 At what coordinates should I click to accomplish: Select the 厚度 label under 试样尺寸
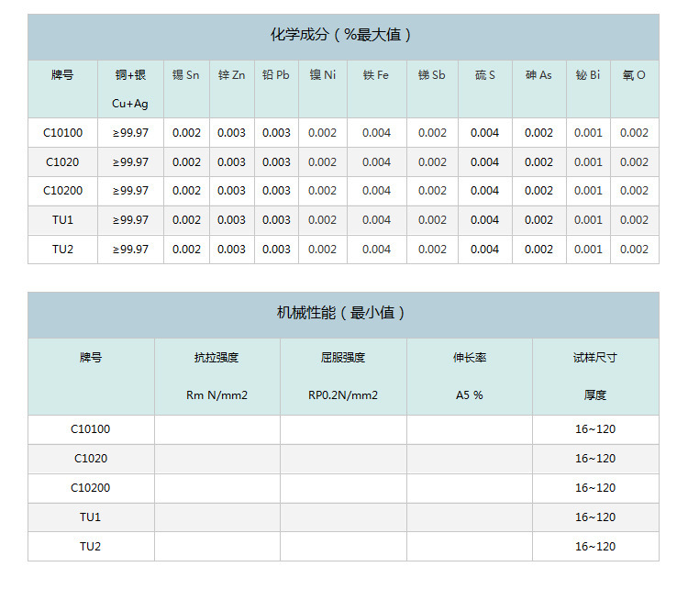tap(595, 395)
